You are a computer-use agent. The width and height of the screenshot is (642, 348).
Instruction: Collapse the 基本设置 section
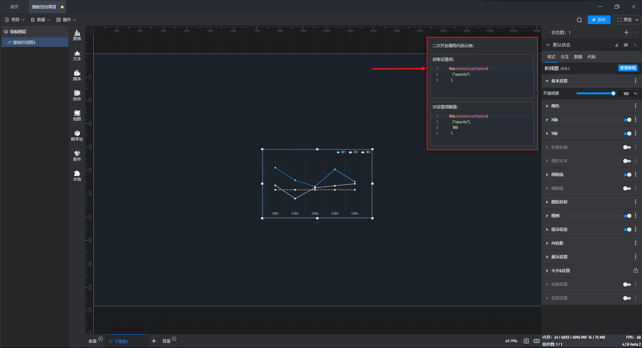[x=547, y=81]
